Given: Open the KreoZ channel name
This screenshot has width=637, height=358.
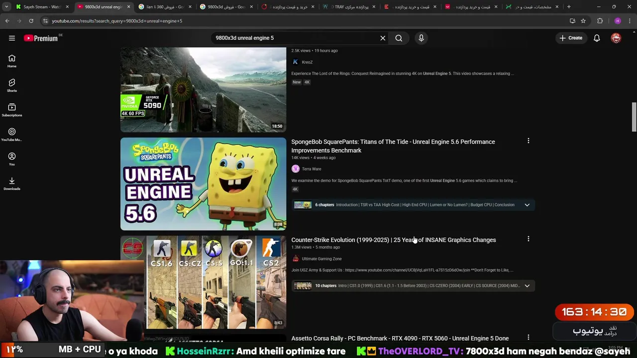Looking at the screenshot, I should point(307,62).
